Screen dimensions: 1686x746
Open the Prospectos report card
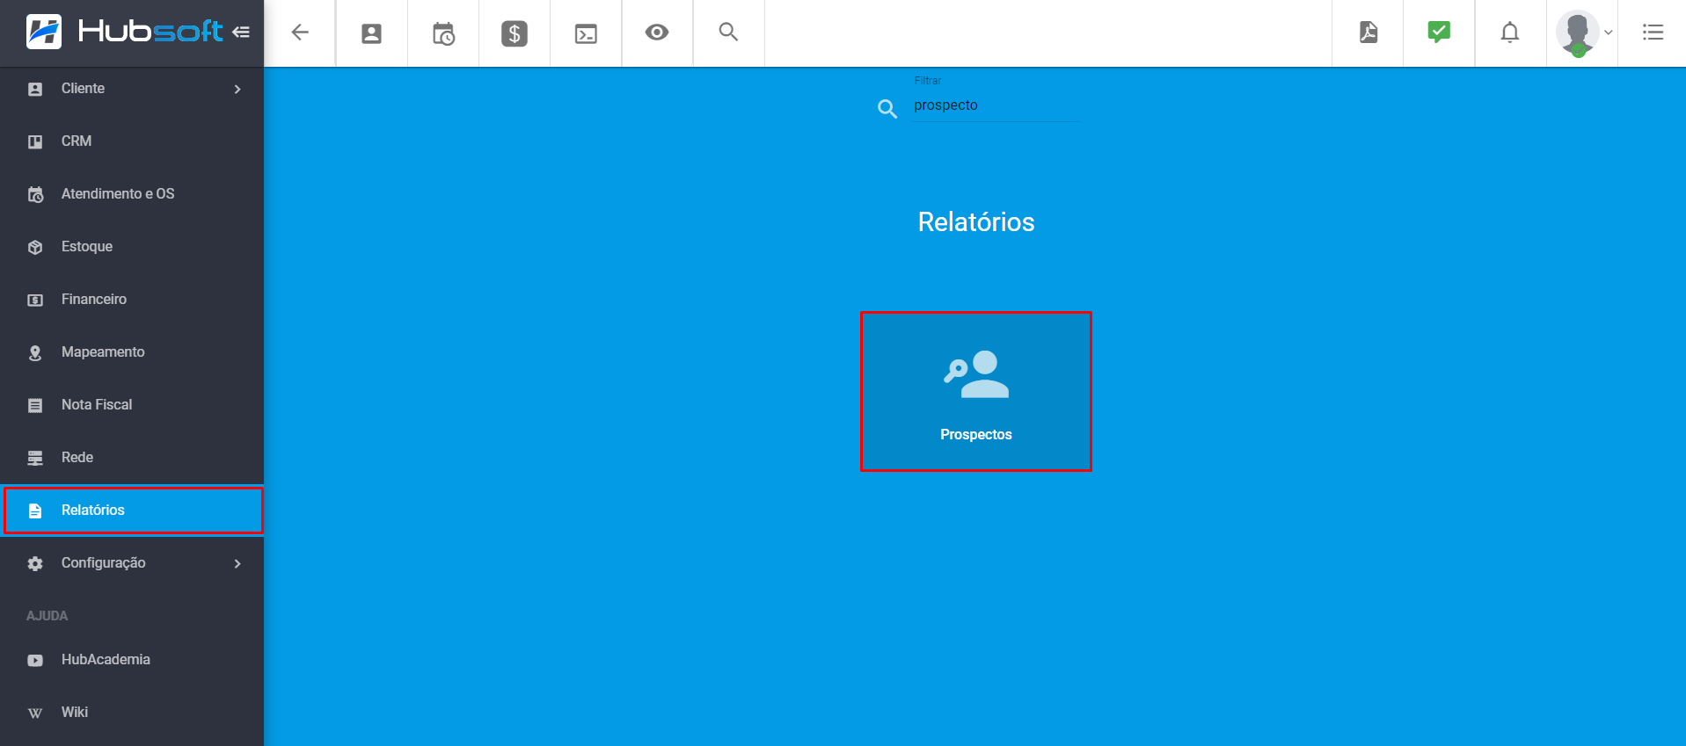[x=976, y=391]
